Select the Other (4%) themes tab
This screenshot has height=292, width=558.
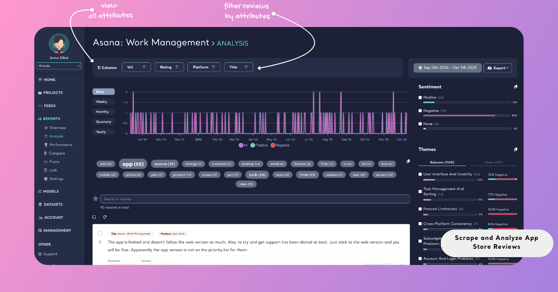pyautogui.click(x=493, y=162)
